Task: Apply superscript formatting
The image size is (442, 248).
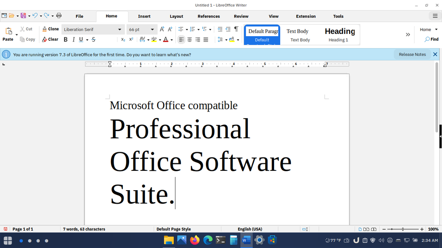Action: click(x=131, y=40)
